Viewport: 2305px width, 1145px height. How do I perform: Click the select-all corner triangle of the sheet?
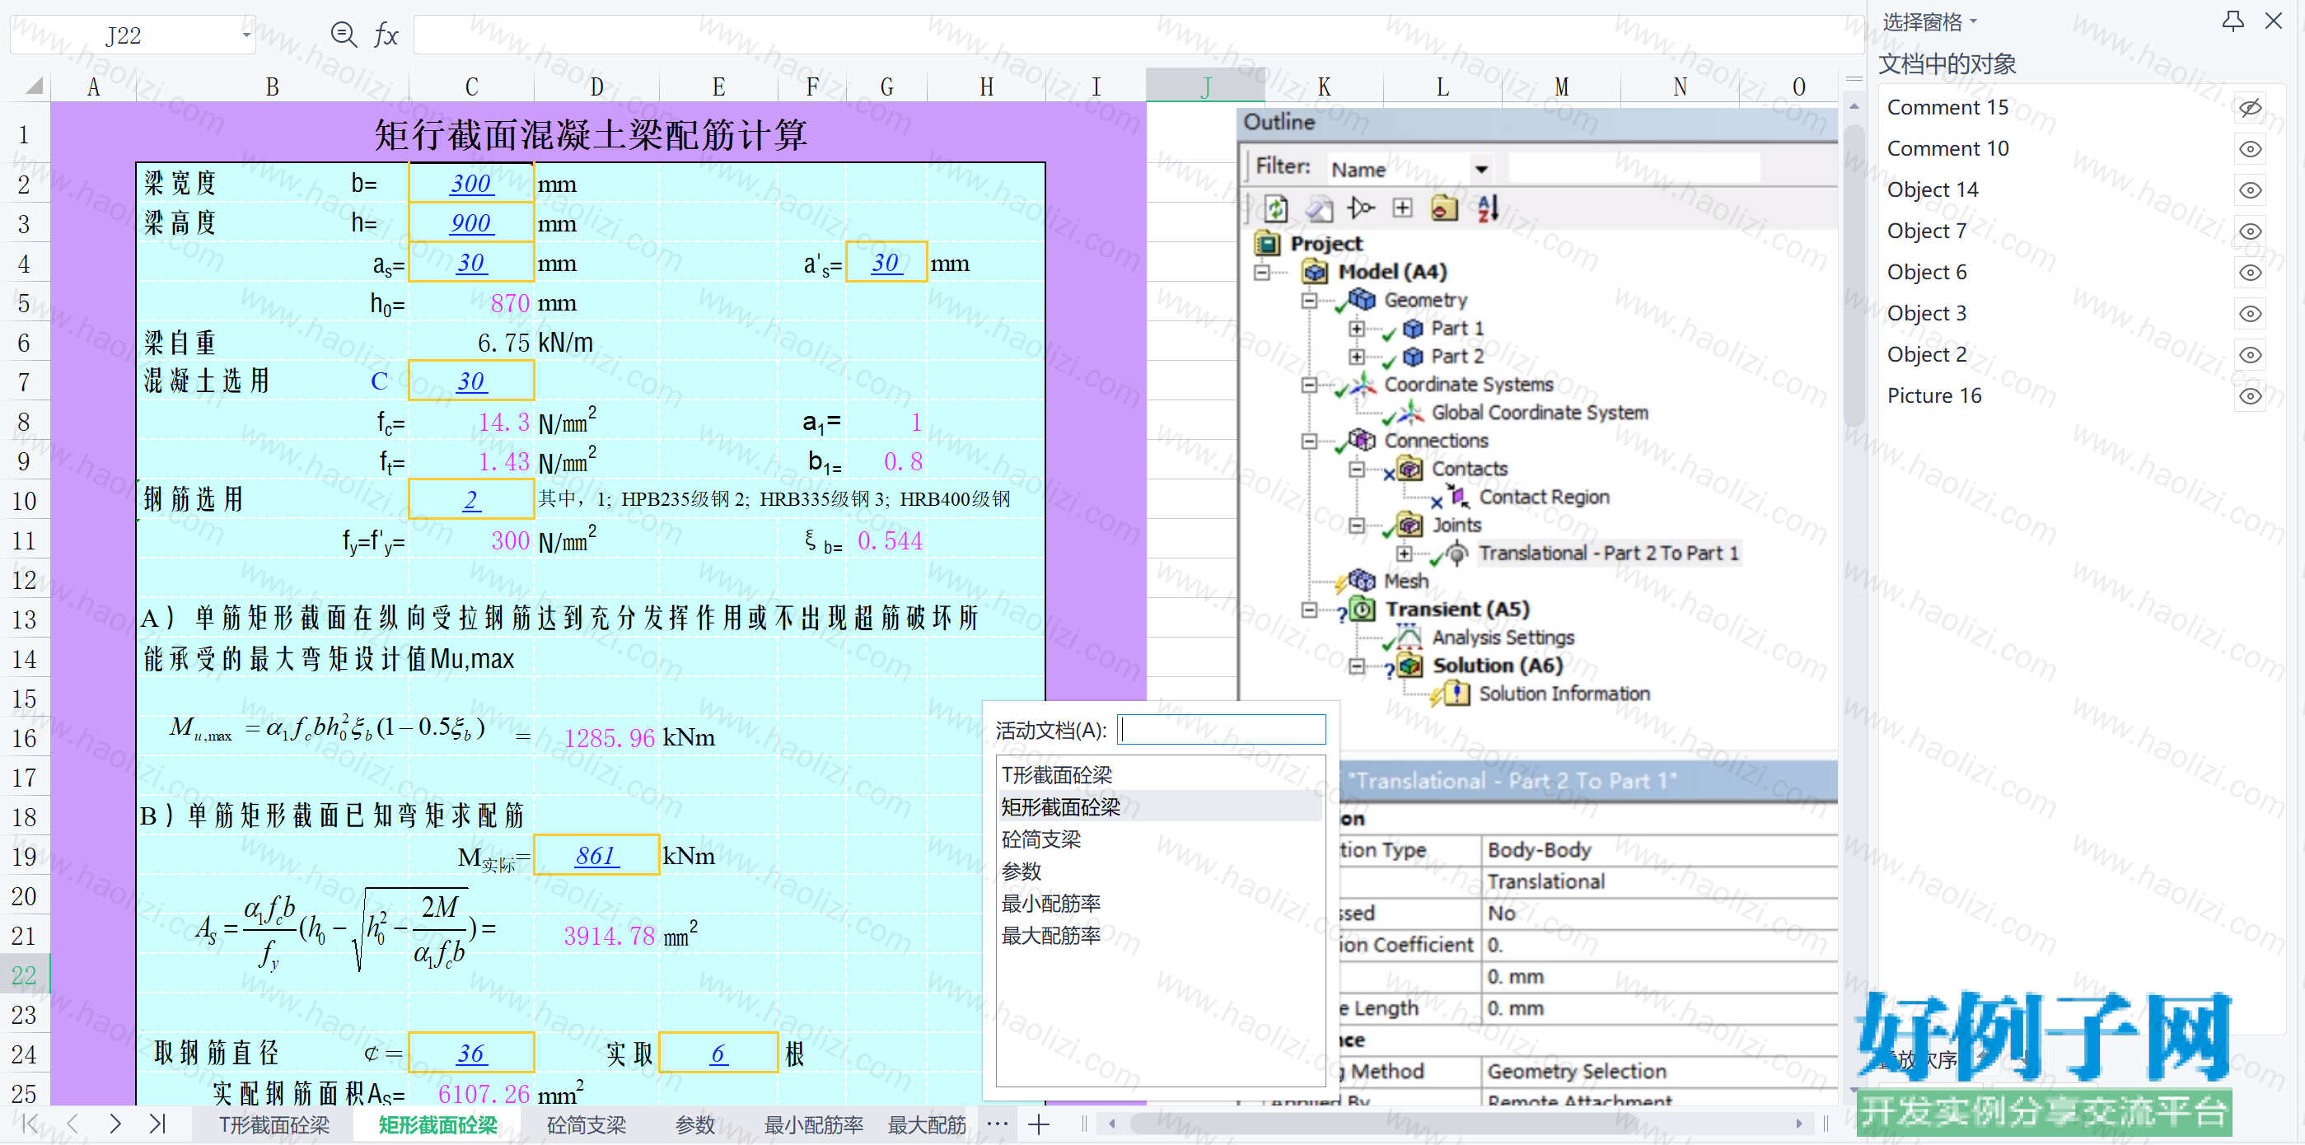(33, 86)
